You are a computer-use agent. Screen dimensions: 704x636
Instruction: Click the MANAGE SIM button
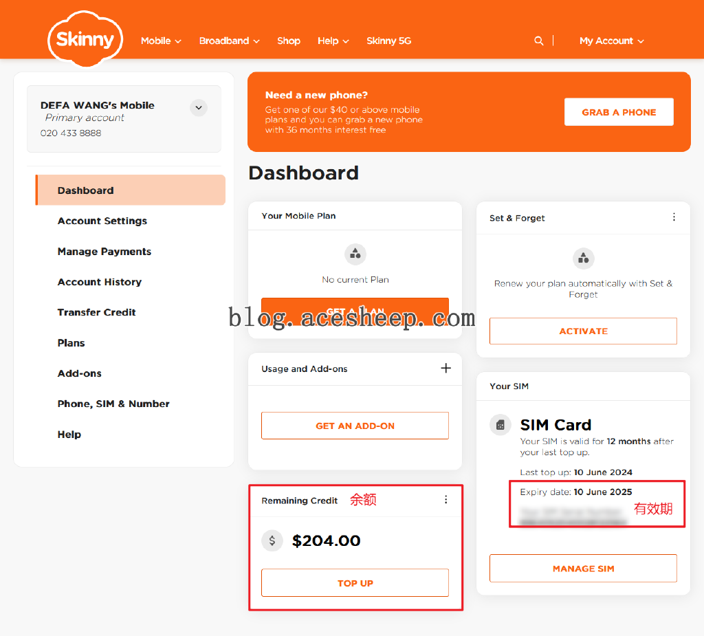coord(583,569)
